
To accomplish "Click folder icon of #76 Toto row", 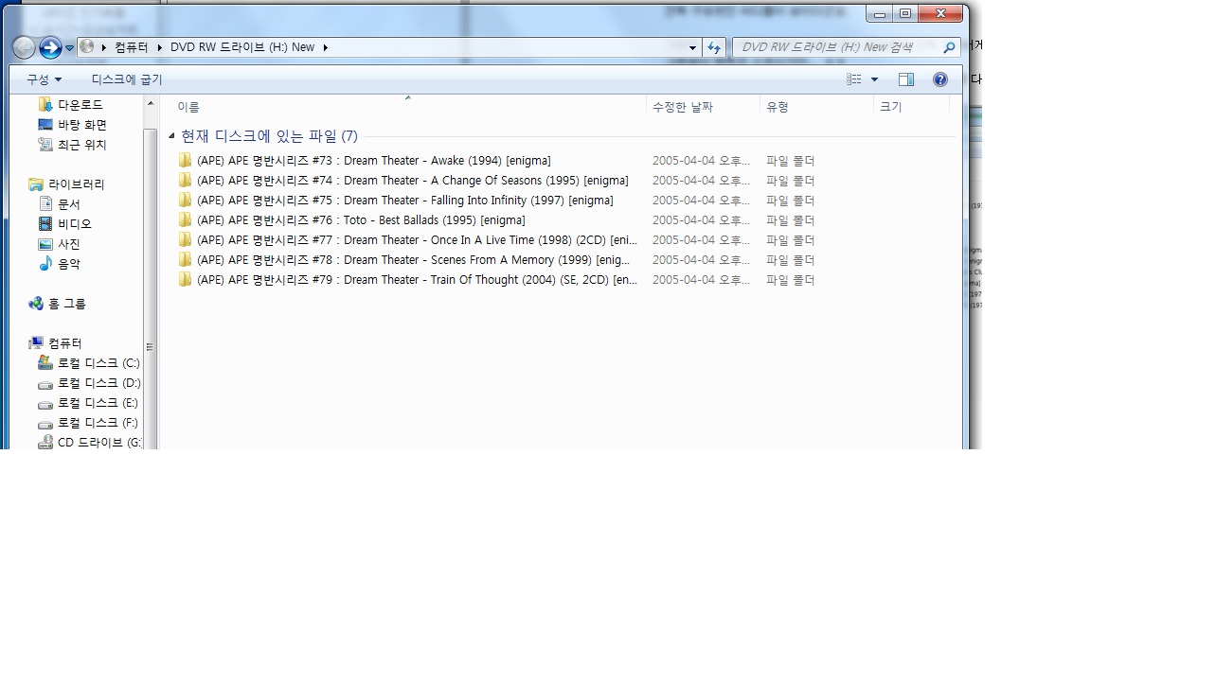I will (185, 220).
